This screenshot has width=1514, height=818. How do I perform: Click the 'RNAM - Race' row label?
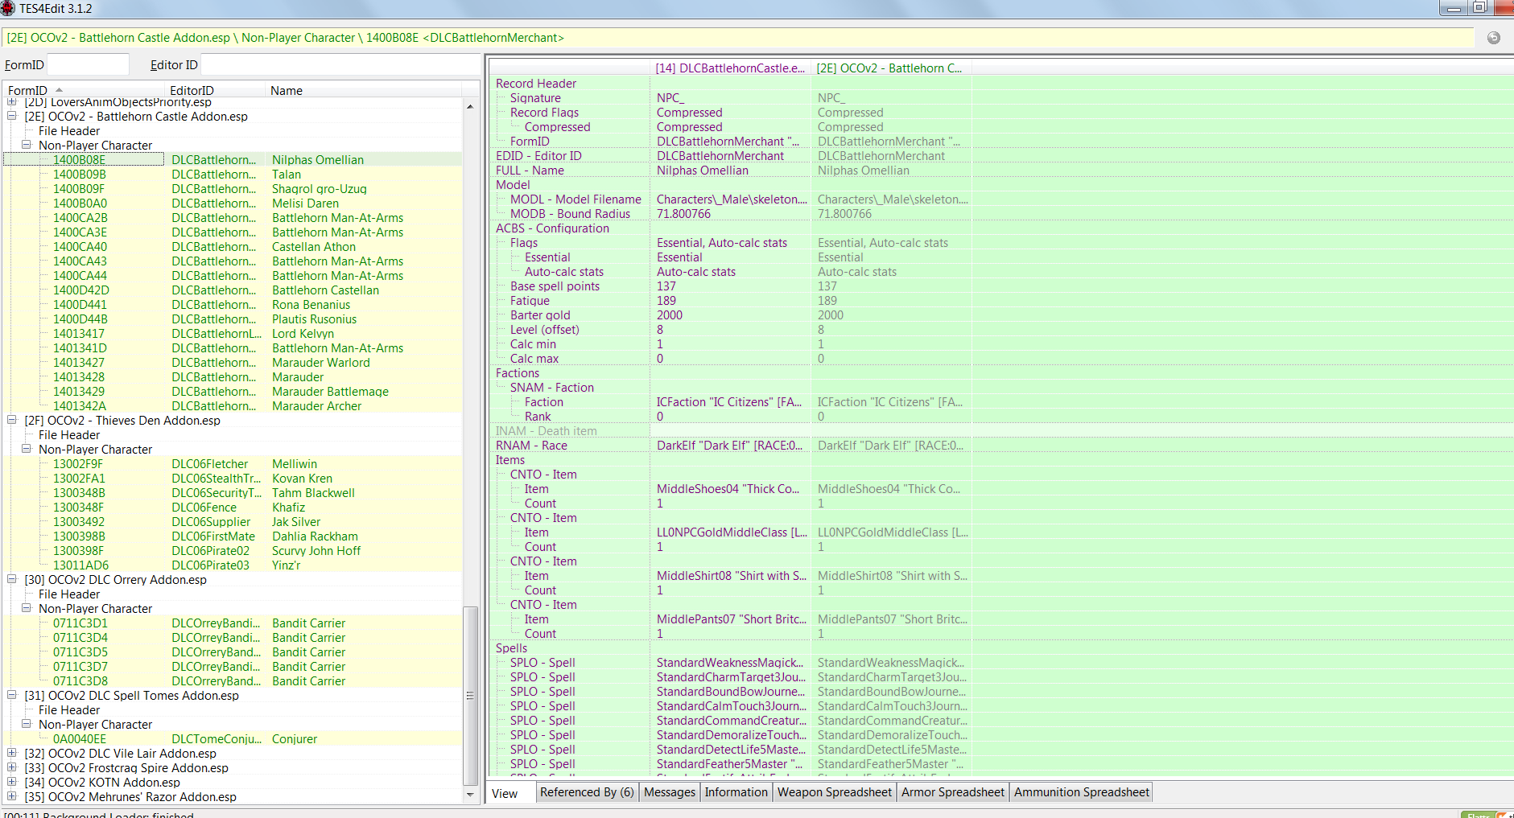(x=531, y=446)
